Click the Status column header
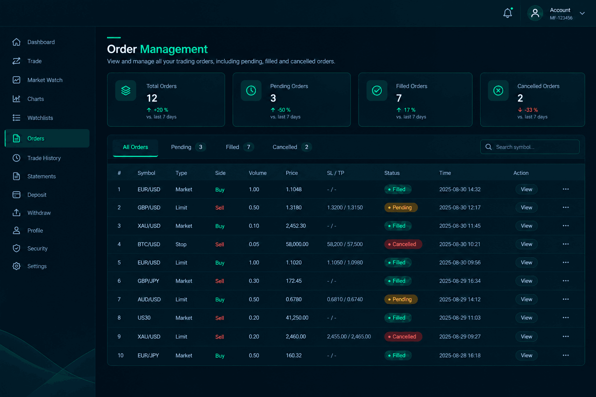The width and height of the screenshot is (596, 397). (x=392, y=173)
